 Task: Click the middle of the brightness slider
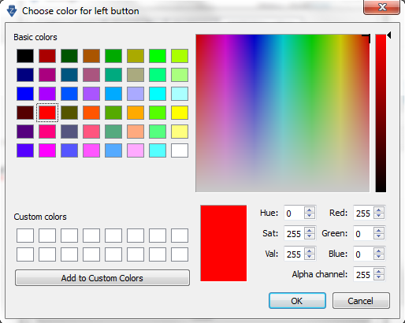tap(381, 113)
